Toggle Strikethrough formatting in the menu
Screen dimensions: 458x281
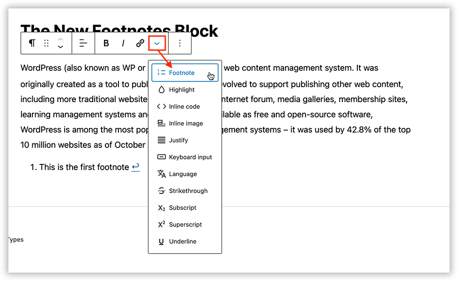point(188,191)
